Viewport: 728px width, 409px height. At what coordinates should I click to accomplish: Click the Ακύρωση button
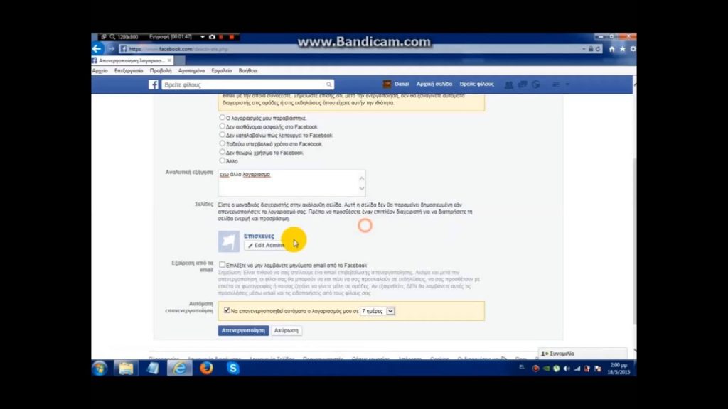click(x=287, y=331)
